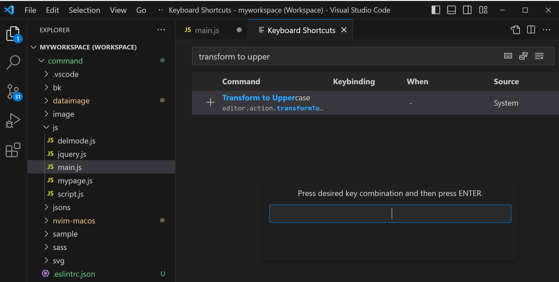Close the Keyboard Shortcuts tab
559x282 pixels.
(344, 30)
